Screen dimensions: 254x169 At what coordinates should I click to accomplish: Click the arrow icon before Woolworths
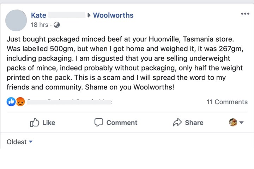click(x=89, y=15)
